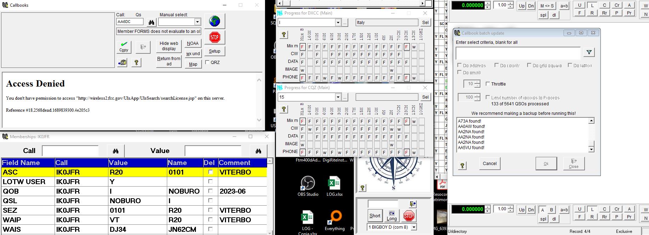The width and height of the screenshot is (649, 235).
Task: Click the horizontal scrollbar above Progress for DXCC
Action: coord(354,3)
